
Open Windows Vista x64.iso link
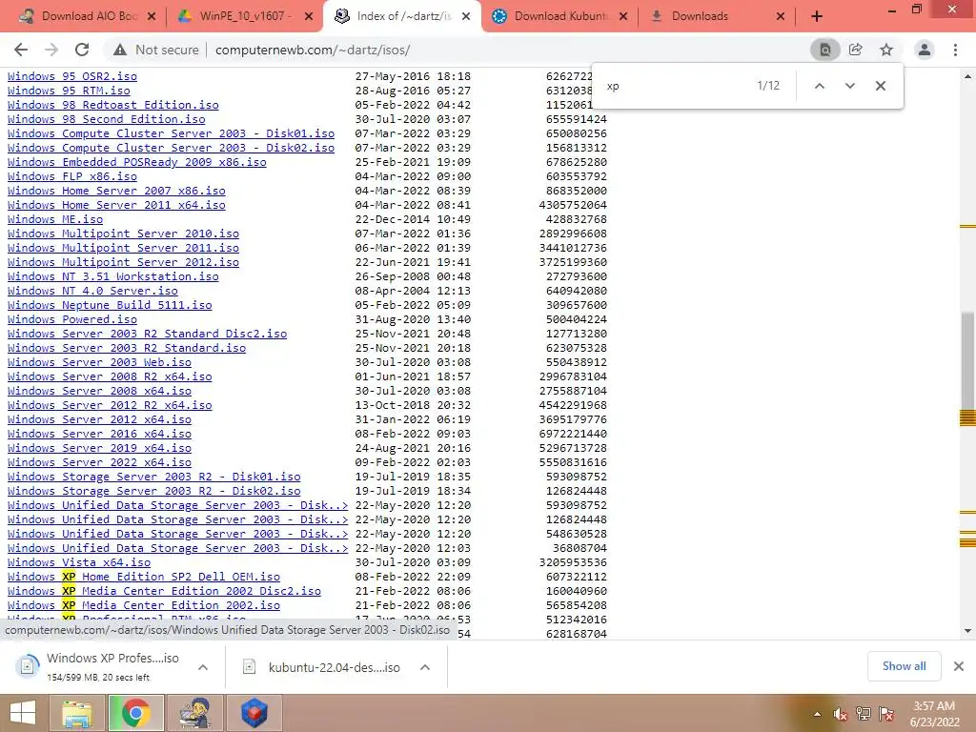click(79, 563)
